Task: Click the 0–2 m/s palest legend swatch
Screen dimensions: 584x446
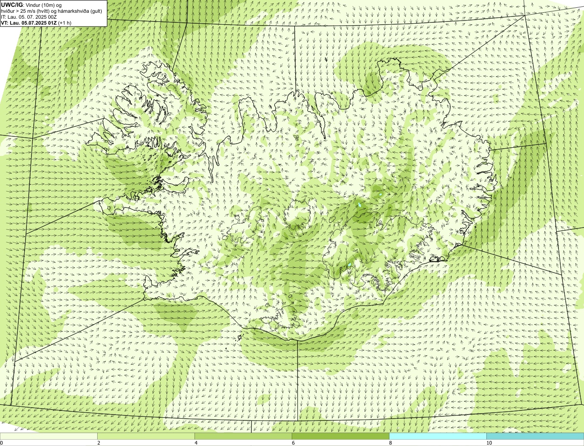Action: point(49,436)
